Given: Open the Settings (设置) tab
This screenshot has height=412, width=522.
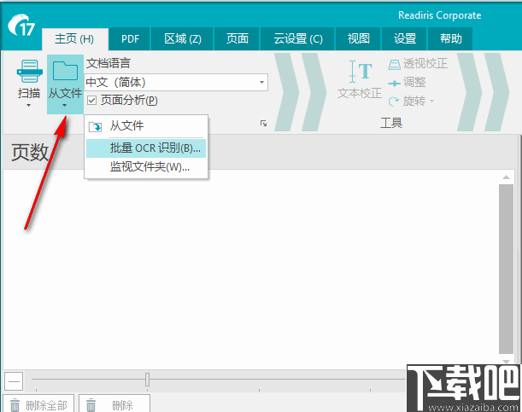Looking at the screenshot, I should click(x=404, y=39).
